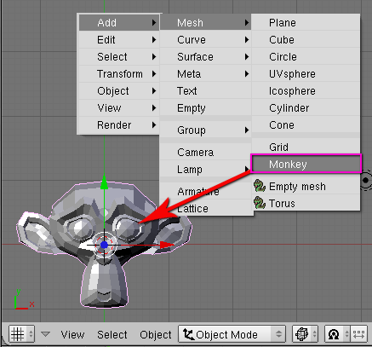The width and height of the screenshot is (372, 347).
Task: Add a Lattice object
Action: tap(205, 208)
